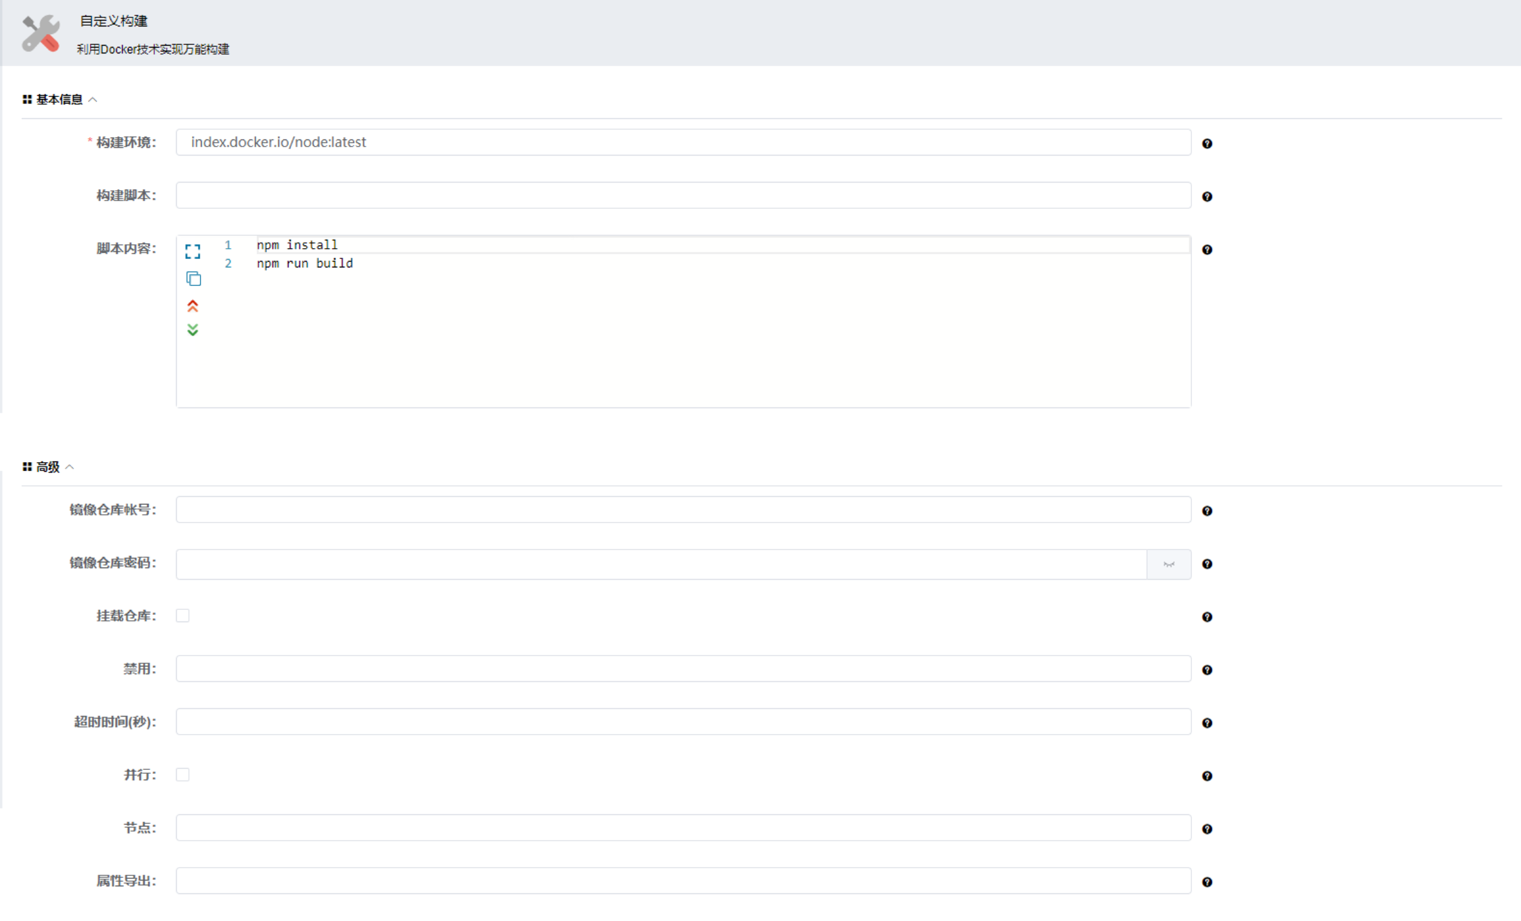The width and height of the screenshot is (1521, 921).
Task: Toggle password visibility eye for 镜像仓库密码
Action: click(1168, 564)
